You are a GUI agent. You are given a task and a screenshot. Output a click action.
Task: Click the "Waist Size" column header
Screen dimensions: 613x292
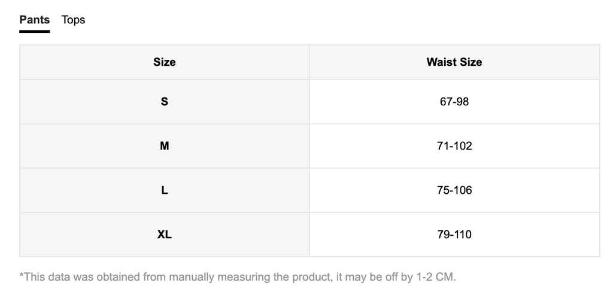(454, 62)
